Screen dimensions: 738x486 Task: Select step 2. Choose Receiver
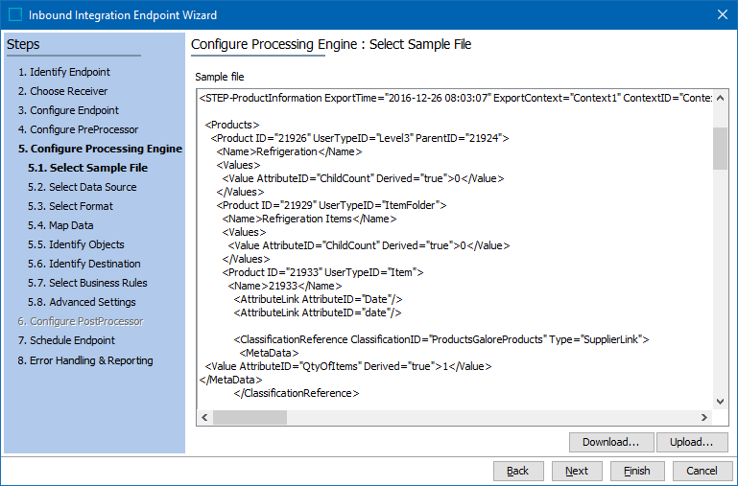(62, 91)
